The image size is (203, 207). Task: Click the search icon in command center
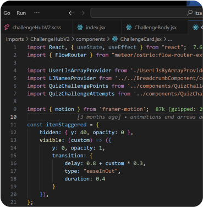tap(190, 13)
